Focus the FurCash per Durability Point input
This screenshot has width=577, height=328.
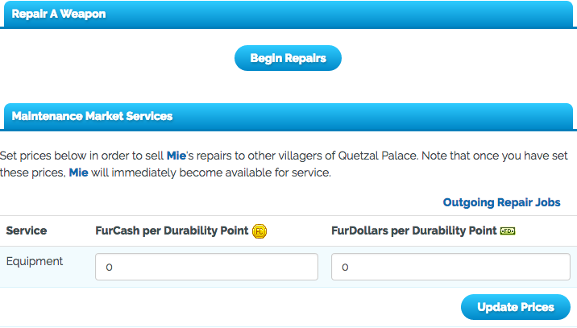tap(206, 267)
